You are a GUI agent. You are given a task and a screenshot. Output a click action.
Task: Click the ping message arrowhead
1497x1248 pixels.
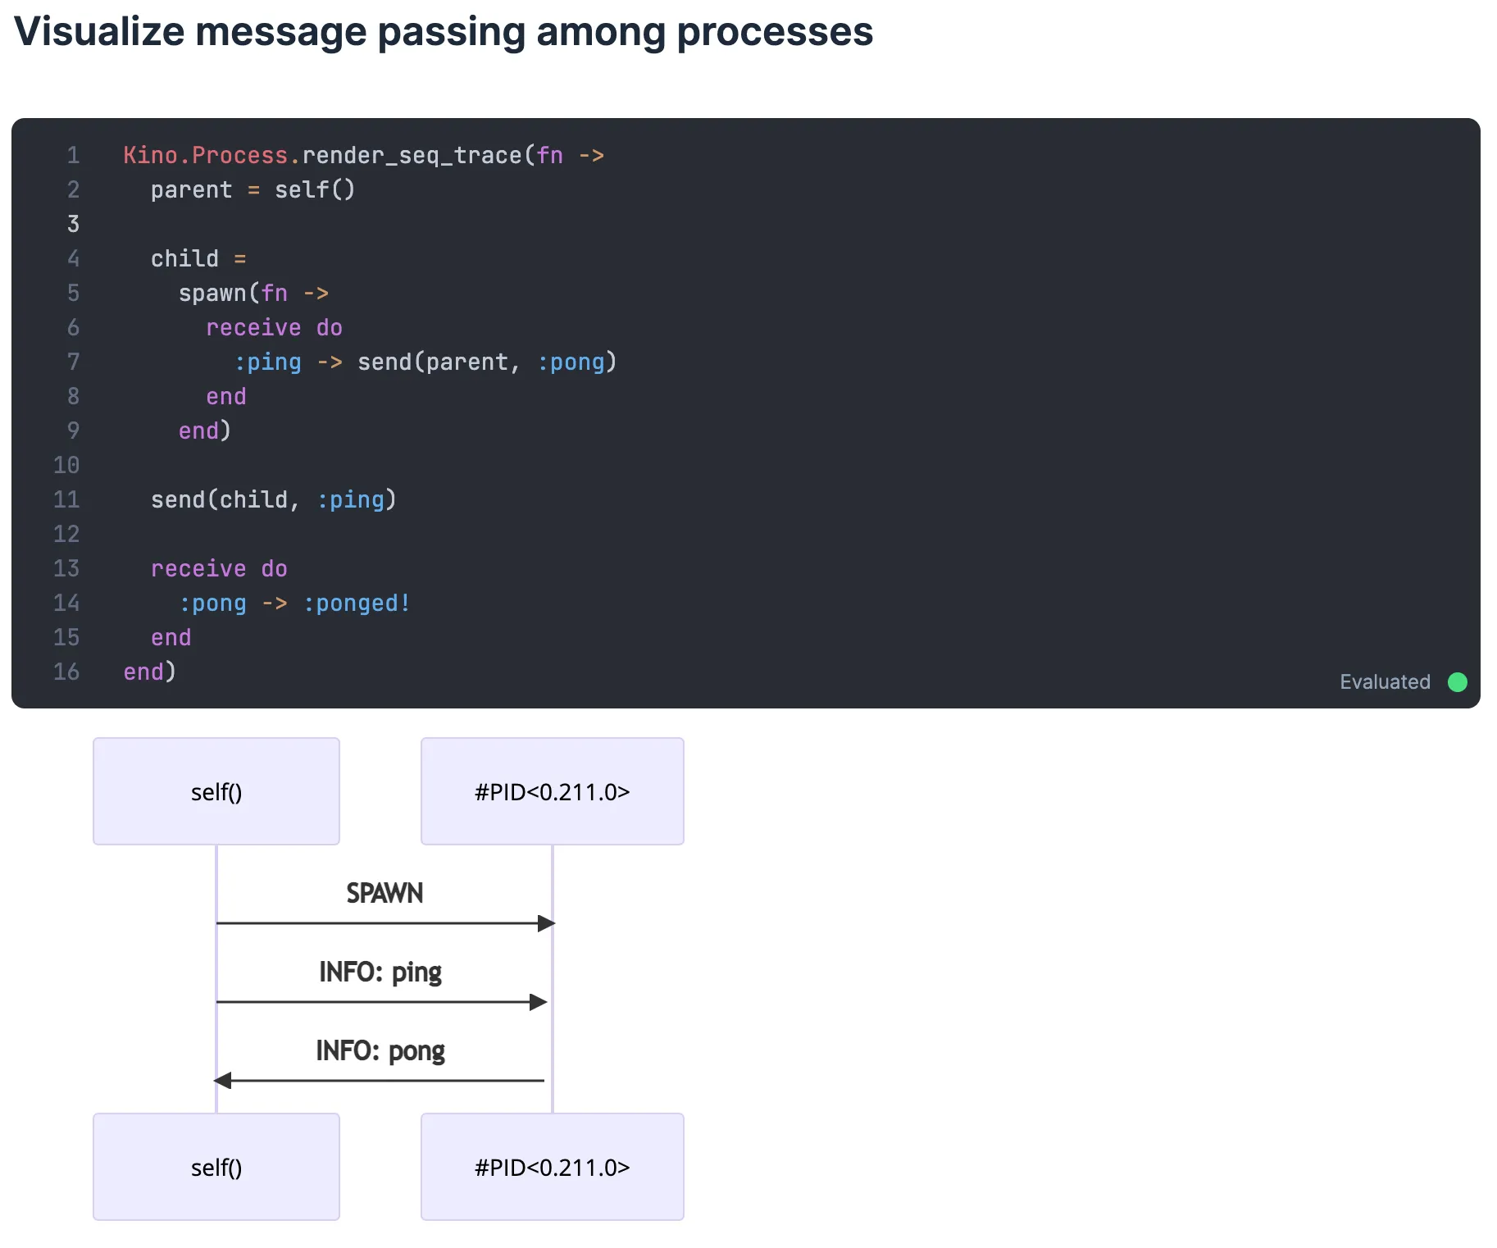(539, 1002)
